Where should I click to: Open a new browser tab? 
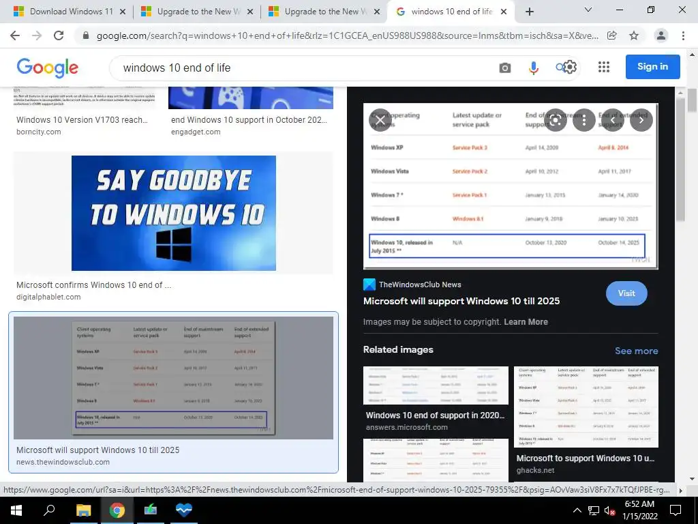(529, 12)
